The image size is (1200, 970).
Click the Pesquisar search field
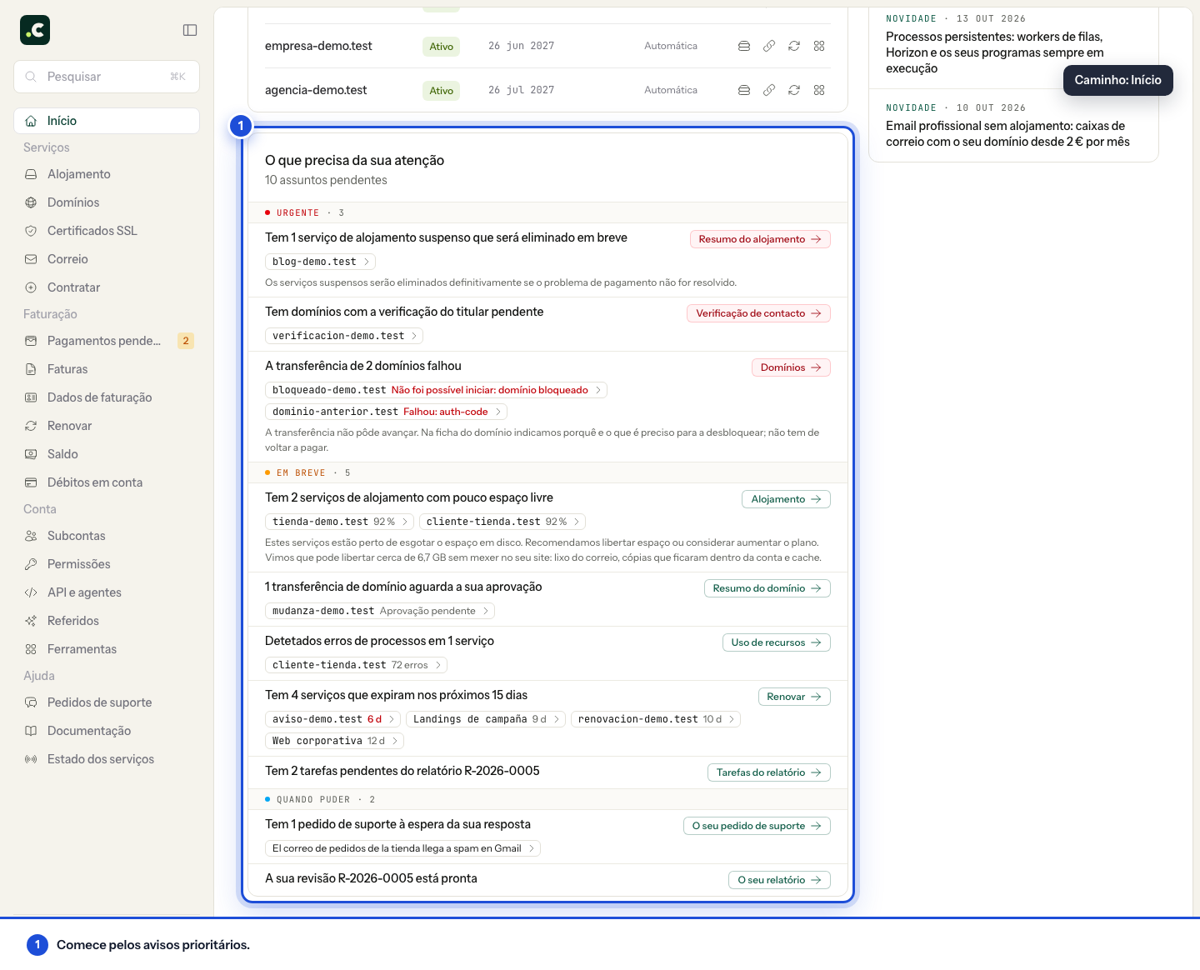click(107, 77)
